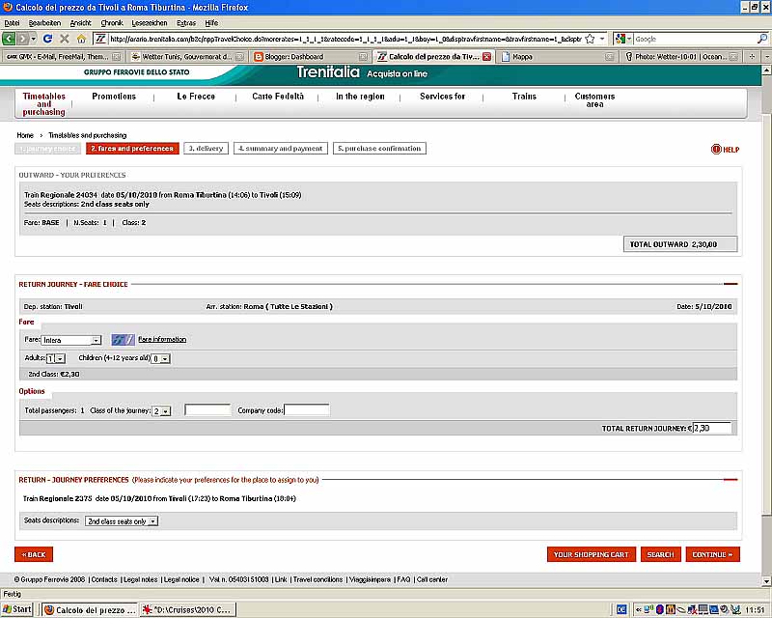Reload the page with the refresh icon
772x618 pixels.
point(47,39)
